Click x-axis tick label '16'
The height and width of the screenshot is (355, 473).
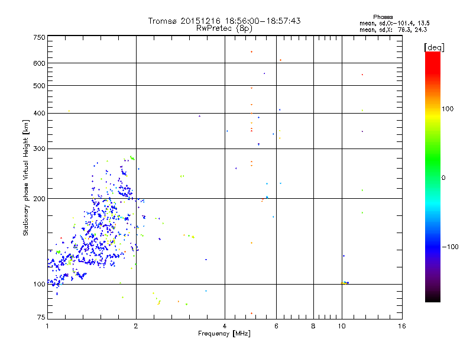click(402, 326)
